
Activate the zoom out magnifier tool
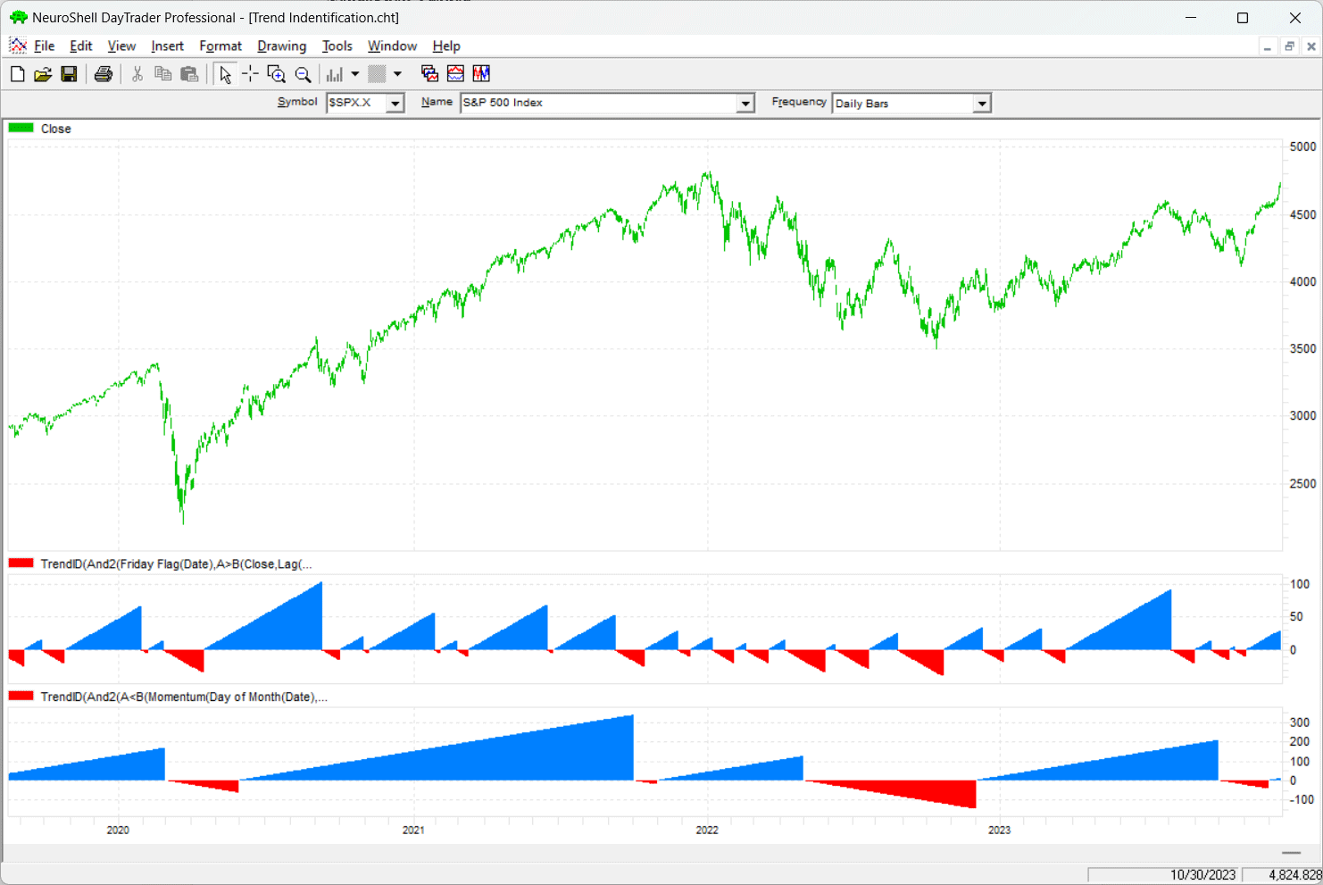point(304,74)
